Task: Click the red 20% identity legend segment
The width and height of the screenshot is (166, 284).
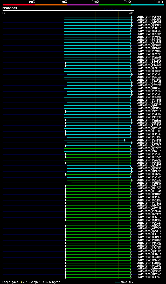Action: coord(19,4)
